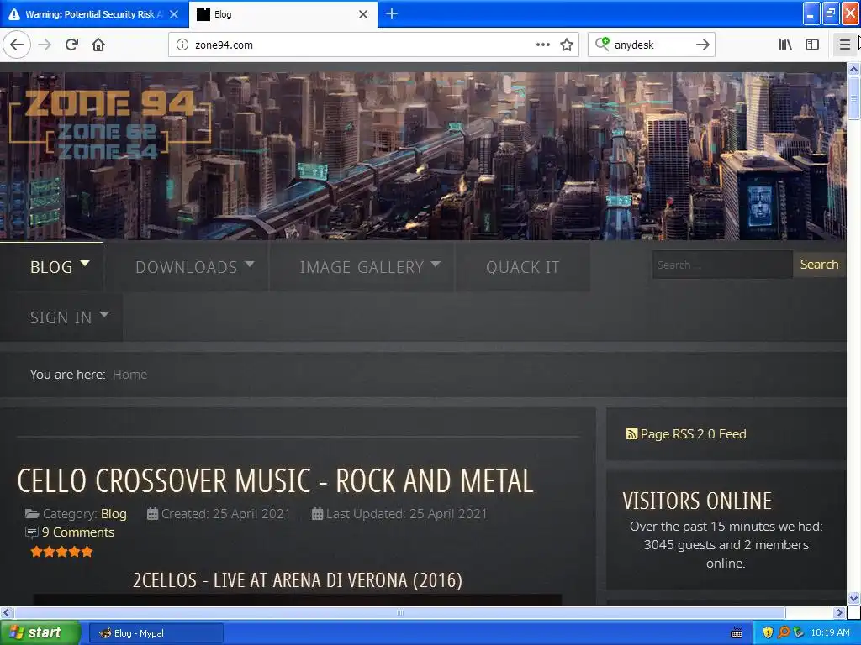
Task: Bookmark this page with the star
Action: pos(567,45)
